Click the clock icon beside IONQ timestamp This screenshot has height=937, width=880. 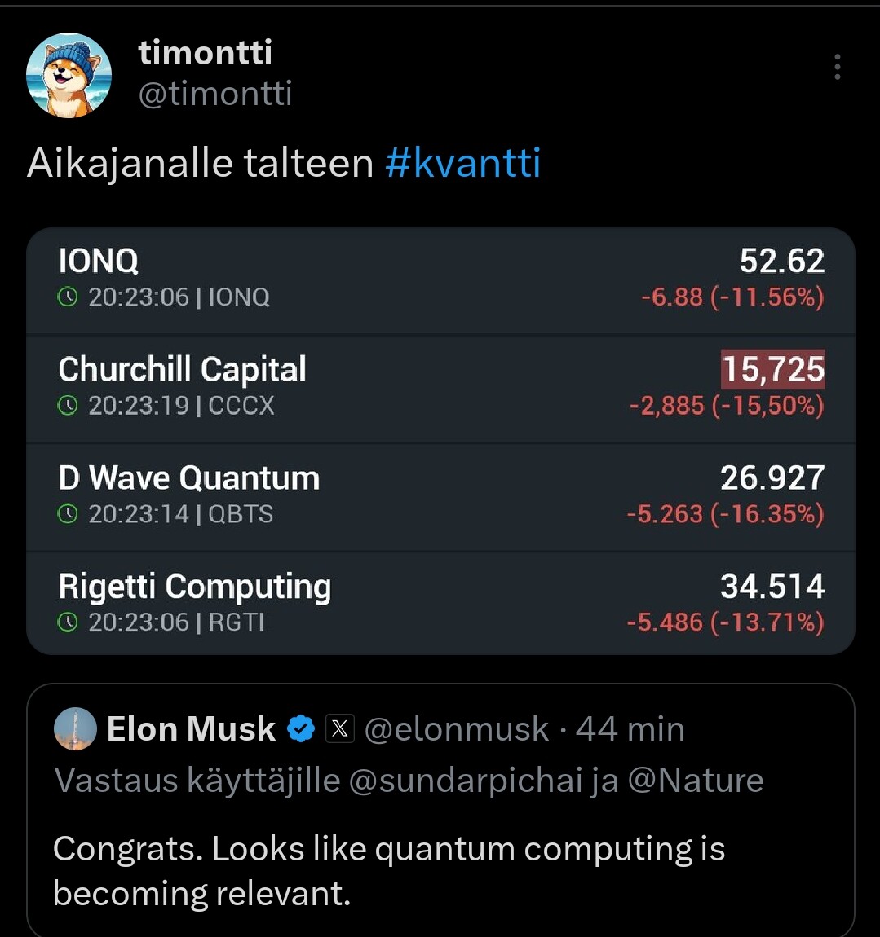click(68, 297)
